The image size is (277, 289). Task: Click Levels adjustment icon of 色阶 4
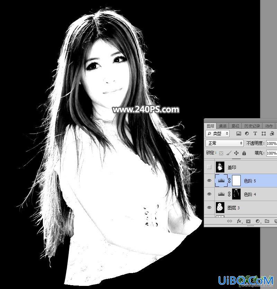[221, 194]
